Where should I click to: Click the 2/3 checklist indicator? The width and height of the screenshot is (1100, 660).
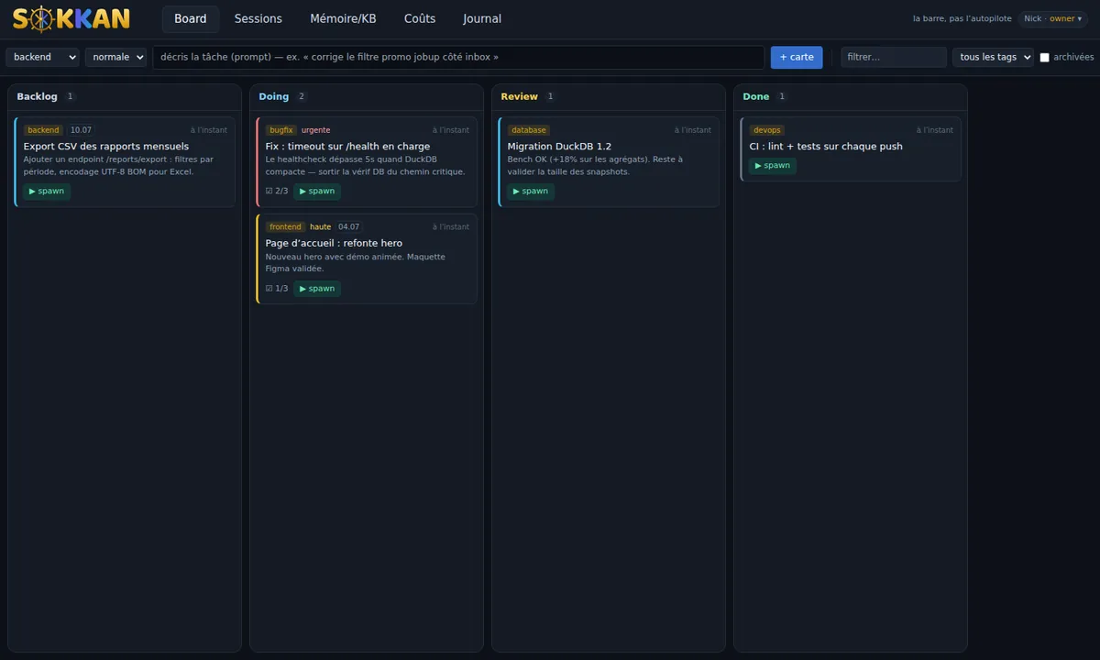[277, 192]
